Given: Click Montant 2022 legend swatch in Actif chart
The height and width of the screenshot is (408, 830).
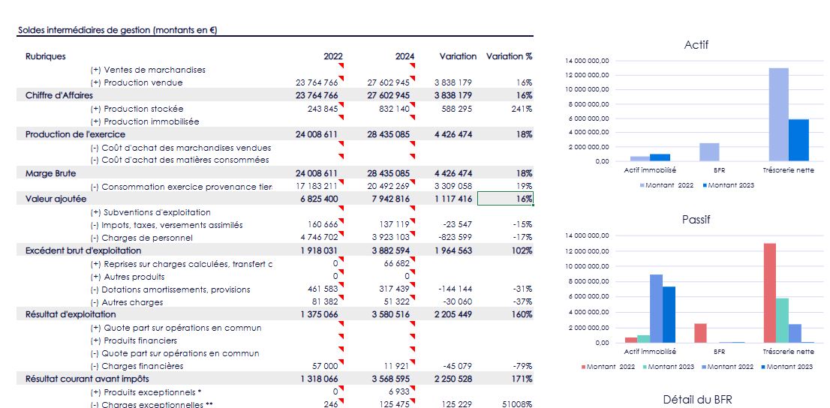Looking at the screenshot, I should pos(642,185).
